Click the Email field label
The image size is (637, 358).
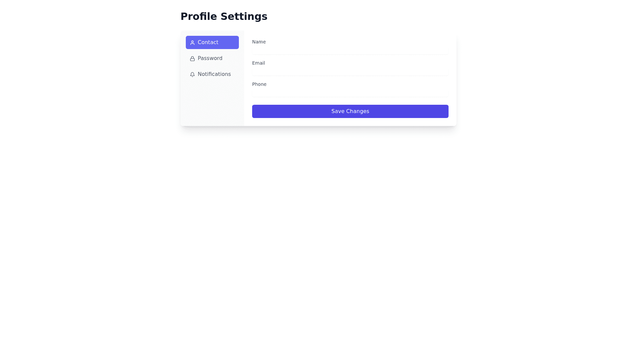pos(258,63)
